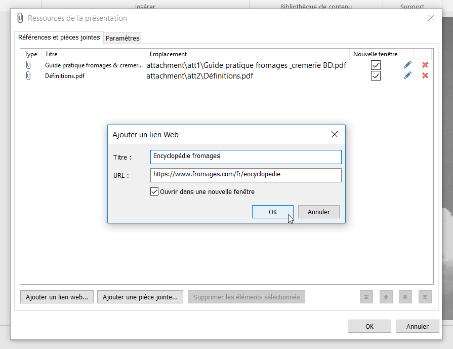
Task: Click the move-to-top arrow button
Action: tap(366, 297)
